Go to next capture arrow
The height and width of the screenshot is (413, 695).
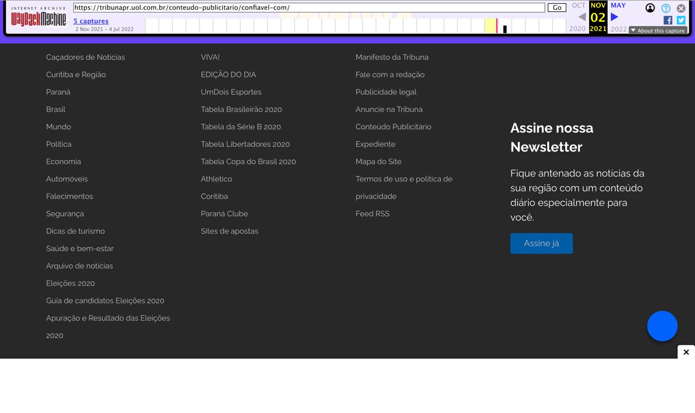[x=615, y=17]
